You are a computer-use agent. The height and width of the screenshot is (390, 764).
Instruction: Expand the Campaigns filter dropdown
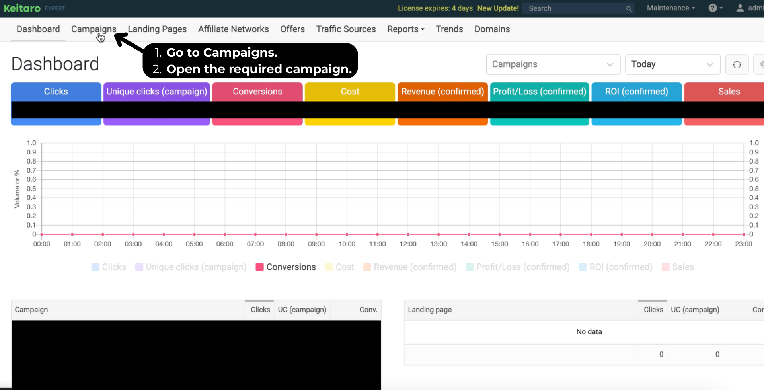point(553,64)
